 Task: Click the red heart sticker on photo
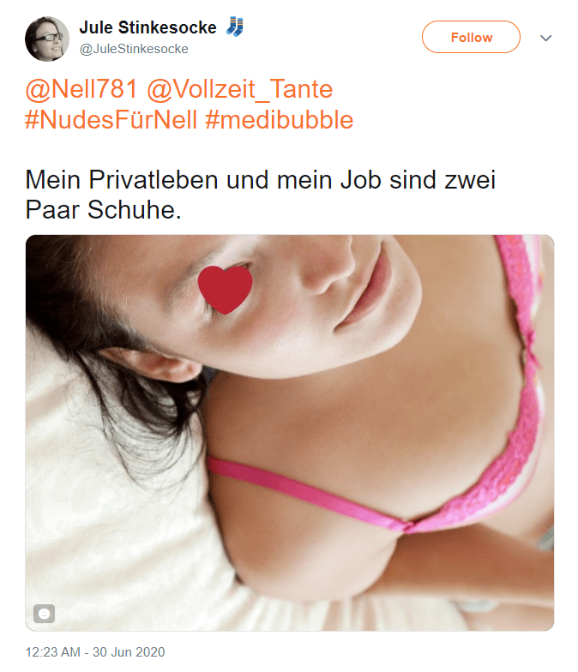tap(225, 290)
